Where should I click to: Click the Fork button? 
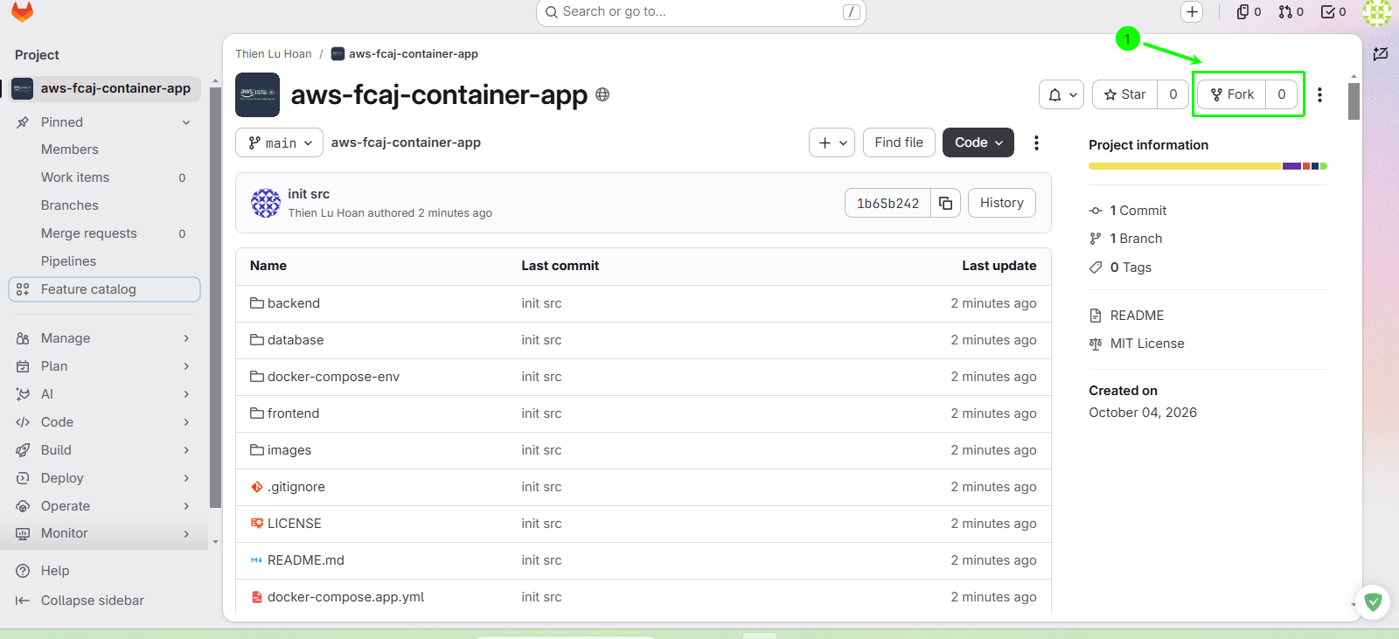(1232, 94)
